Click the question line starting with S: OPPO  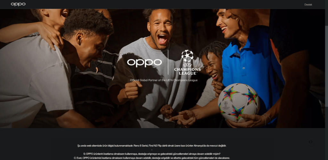pyautogui.click(x=152, y=154)
